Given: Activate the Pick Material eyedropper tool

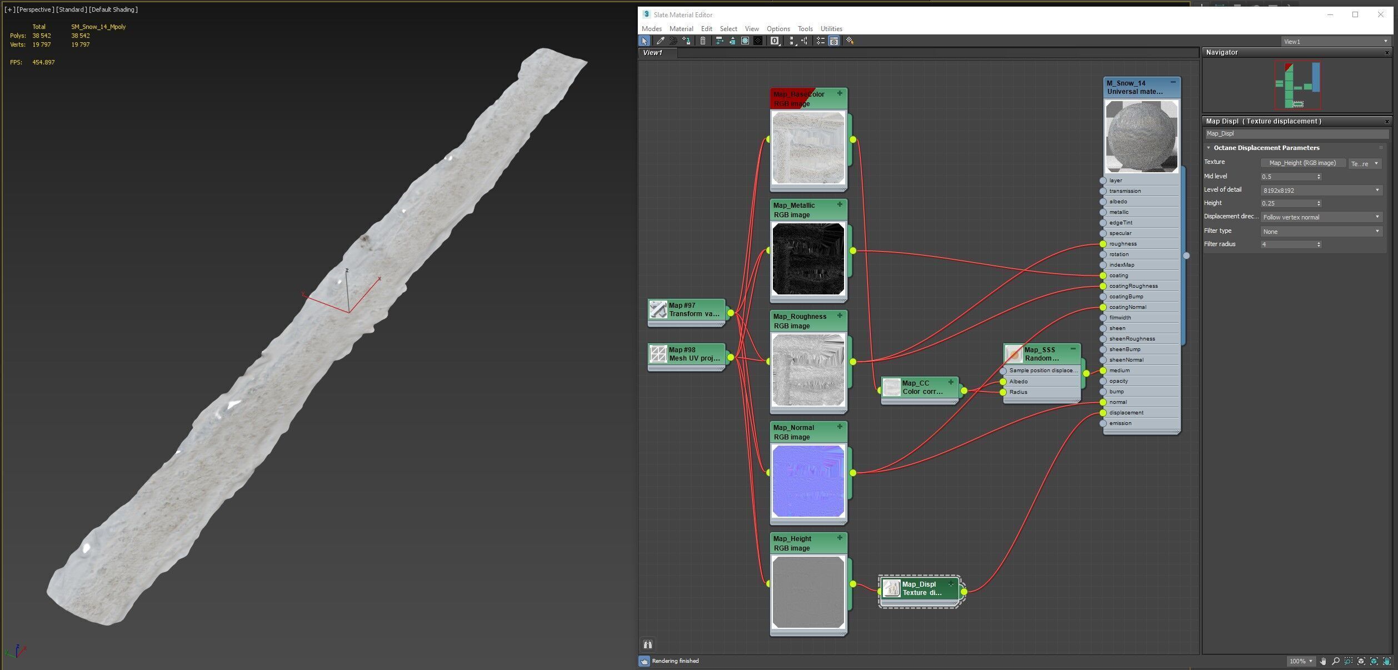Looking at the screenshot, I should 660,41.
